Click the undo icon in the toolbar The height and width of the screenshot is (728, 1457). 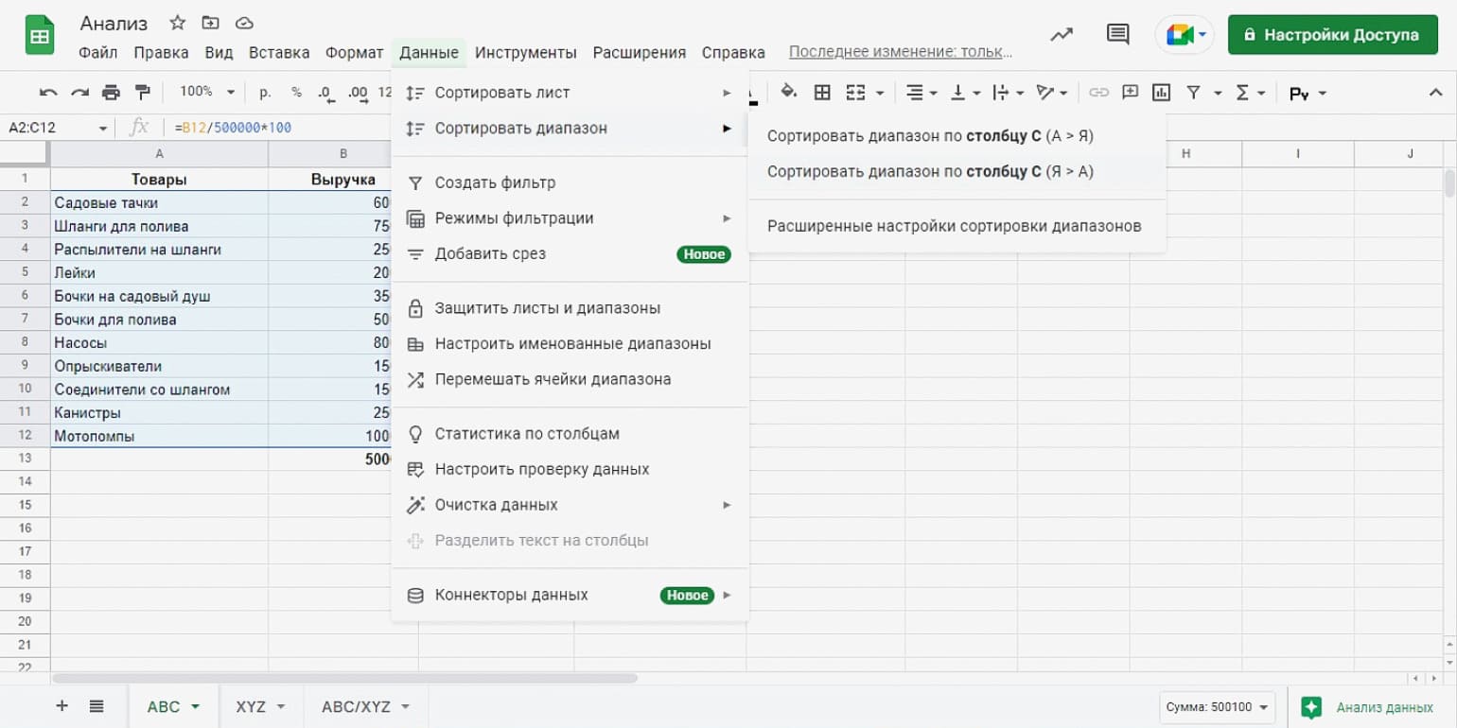click(x=48, y=93)
